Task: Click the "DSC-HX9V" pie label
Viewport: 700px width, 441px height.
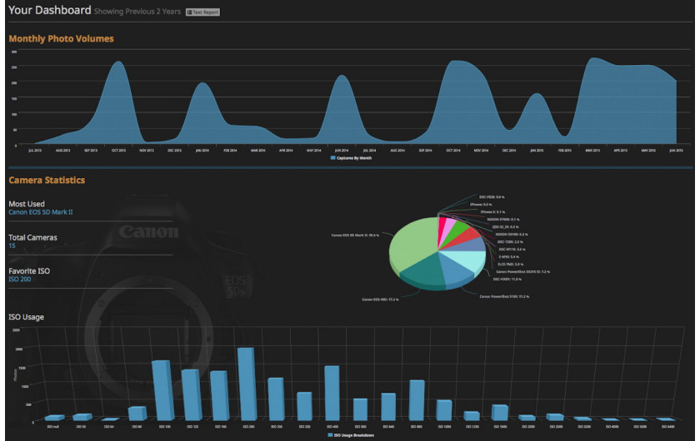Action: point(507,280)
